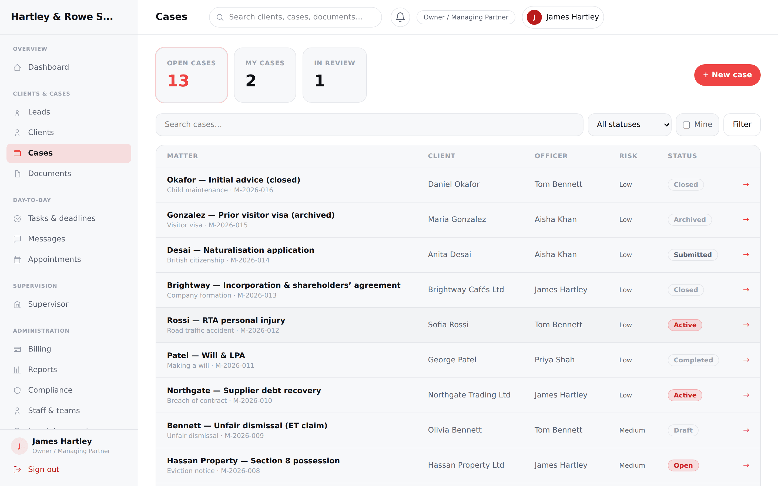The image size is (778, 486).
Task: Click the Billing card icon
Action: pos(17,349)
